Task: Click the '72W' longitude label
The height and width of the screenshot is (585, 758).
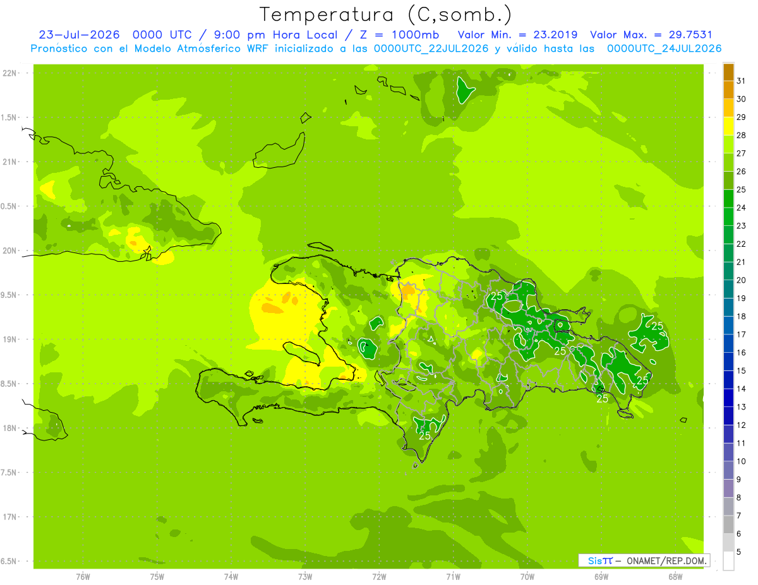Action: pos(379,576)
